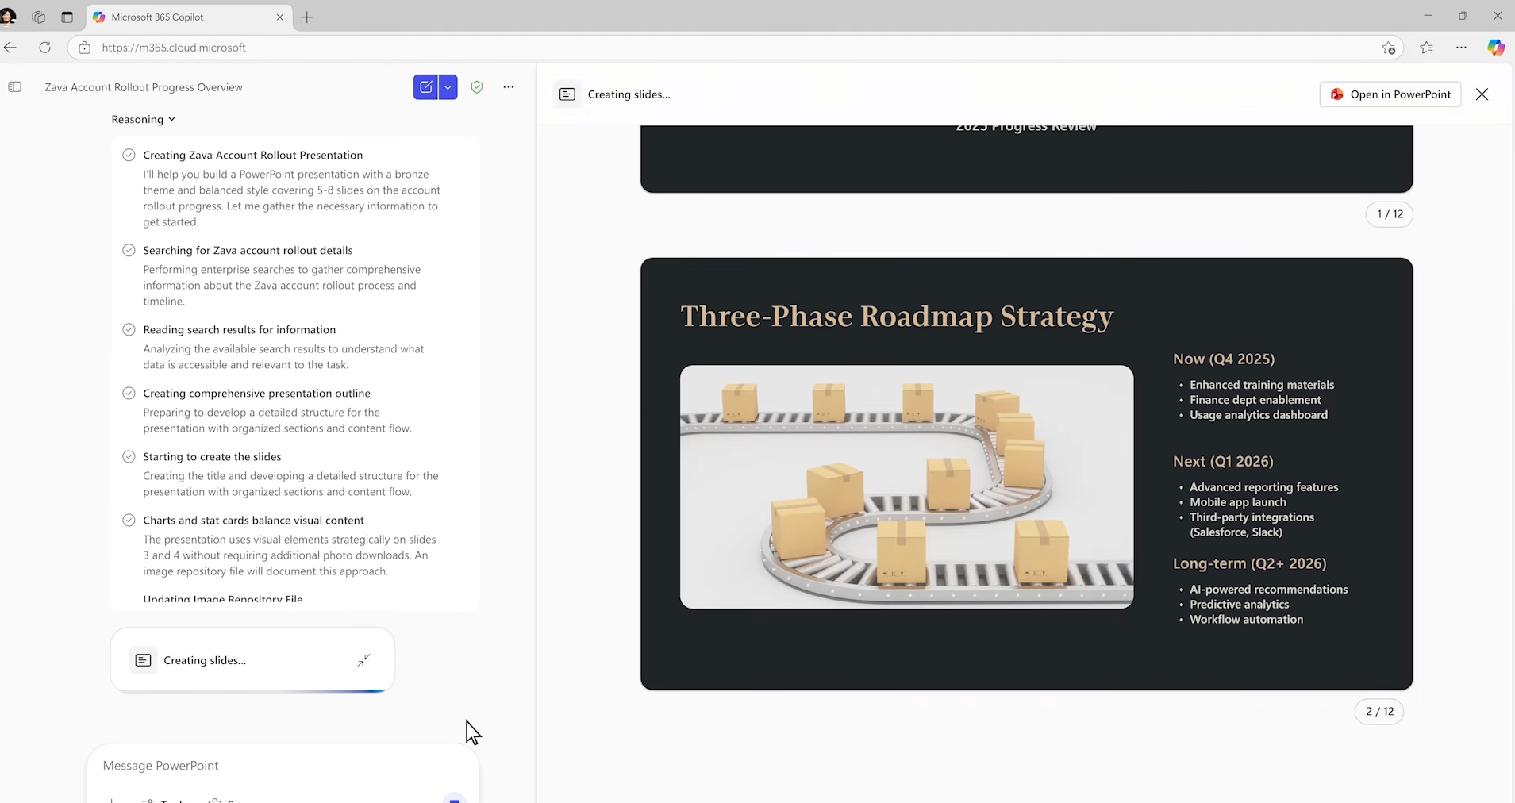Close the slide preview panel

point(1482,94)
